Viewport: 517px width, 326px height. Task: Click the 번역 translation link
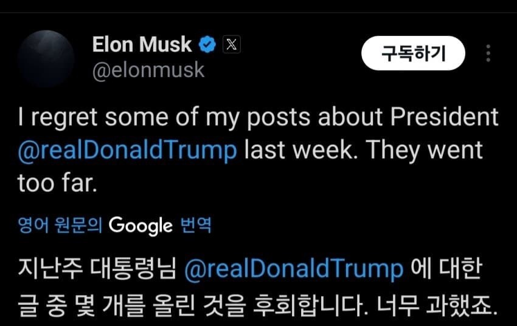195,226
